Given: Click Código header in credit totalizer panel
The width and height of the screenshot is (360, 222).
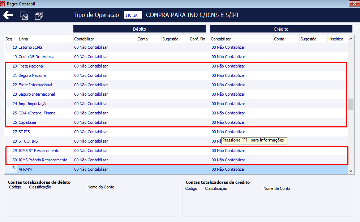Looking at the screenshot, I should (191, 188).
